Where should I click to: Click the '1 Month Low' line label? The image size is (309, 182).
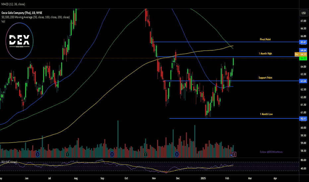point(266,114)
